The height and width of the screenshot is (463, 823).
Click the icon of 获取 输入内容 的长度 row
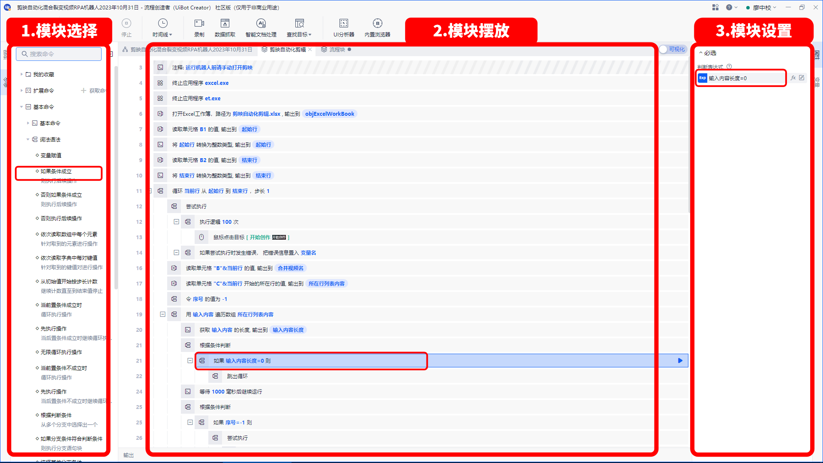188,330
